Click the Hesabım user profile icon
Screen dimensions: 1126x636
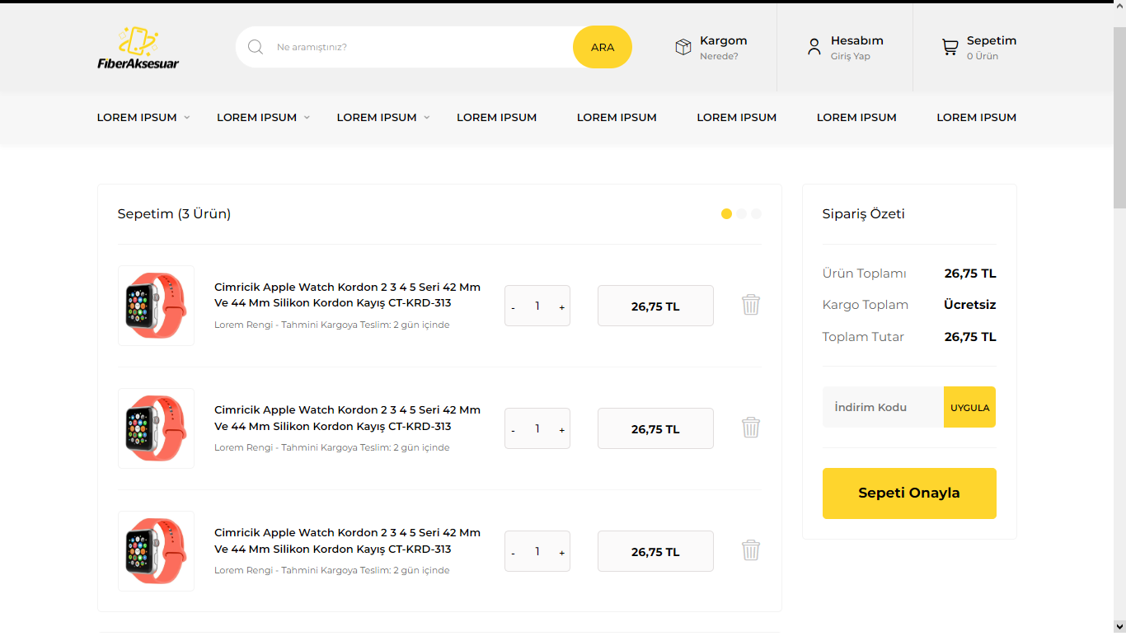coord(814,47)
